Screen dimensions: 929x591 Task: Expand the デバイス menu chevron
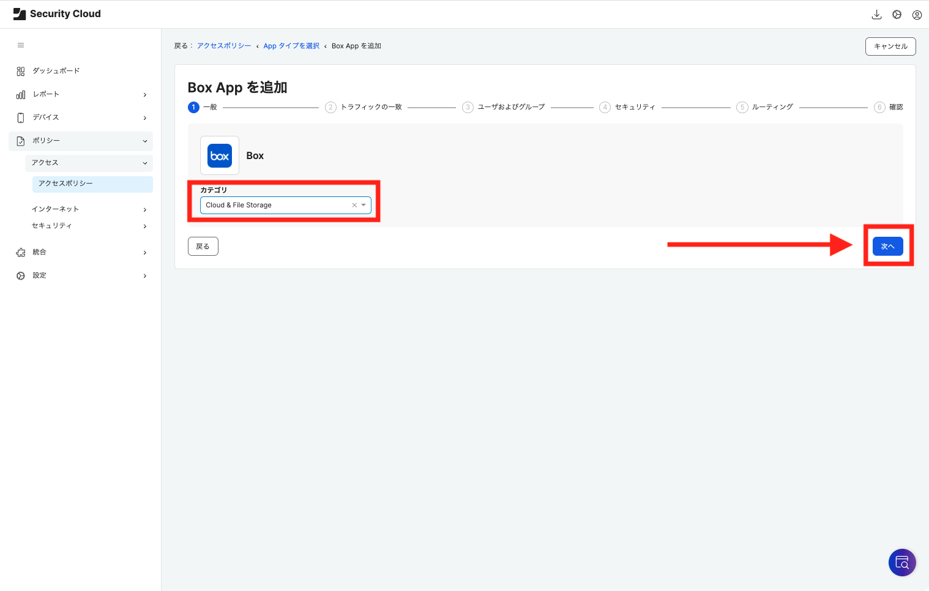tap(145, 118)
